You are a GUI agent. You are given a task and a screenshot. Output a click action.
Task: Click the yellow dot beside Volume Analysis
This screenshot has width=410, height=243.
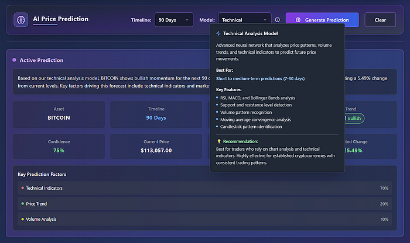pos(22,219)
